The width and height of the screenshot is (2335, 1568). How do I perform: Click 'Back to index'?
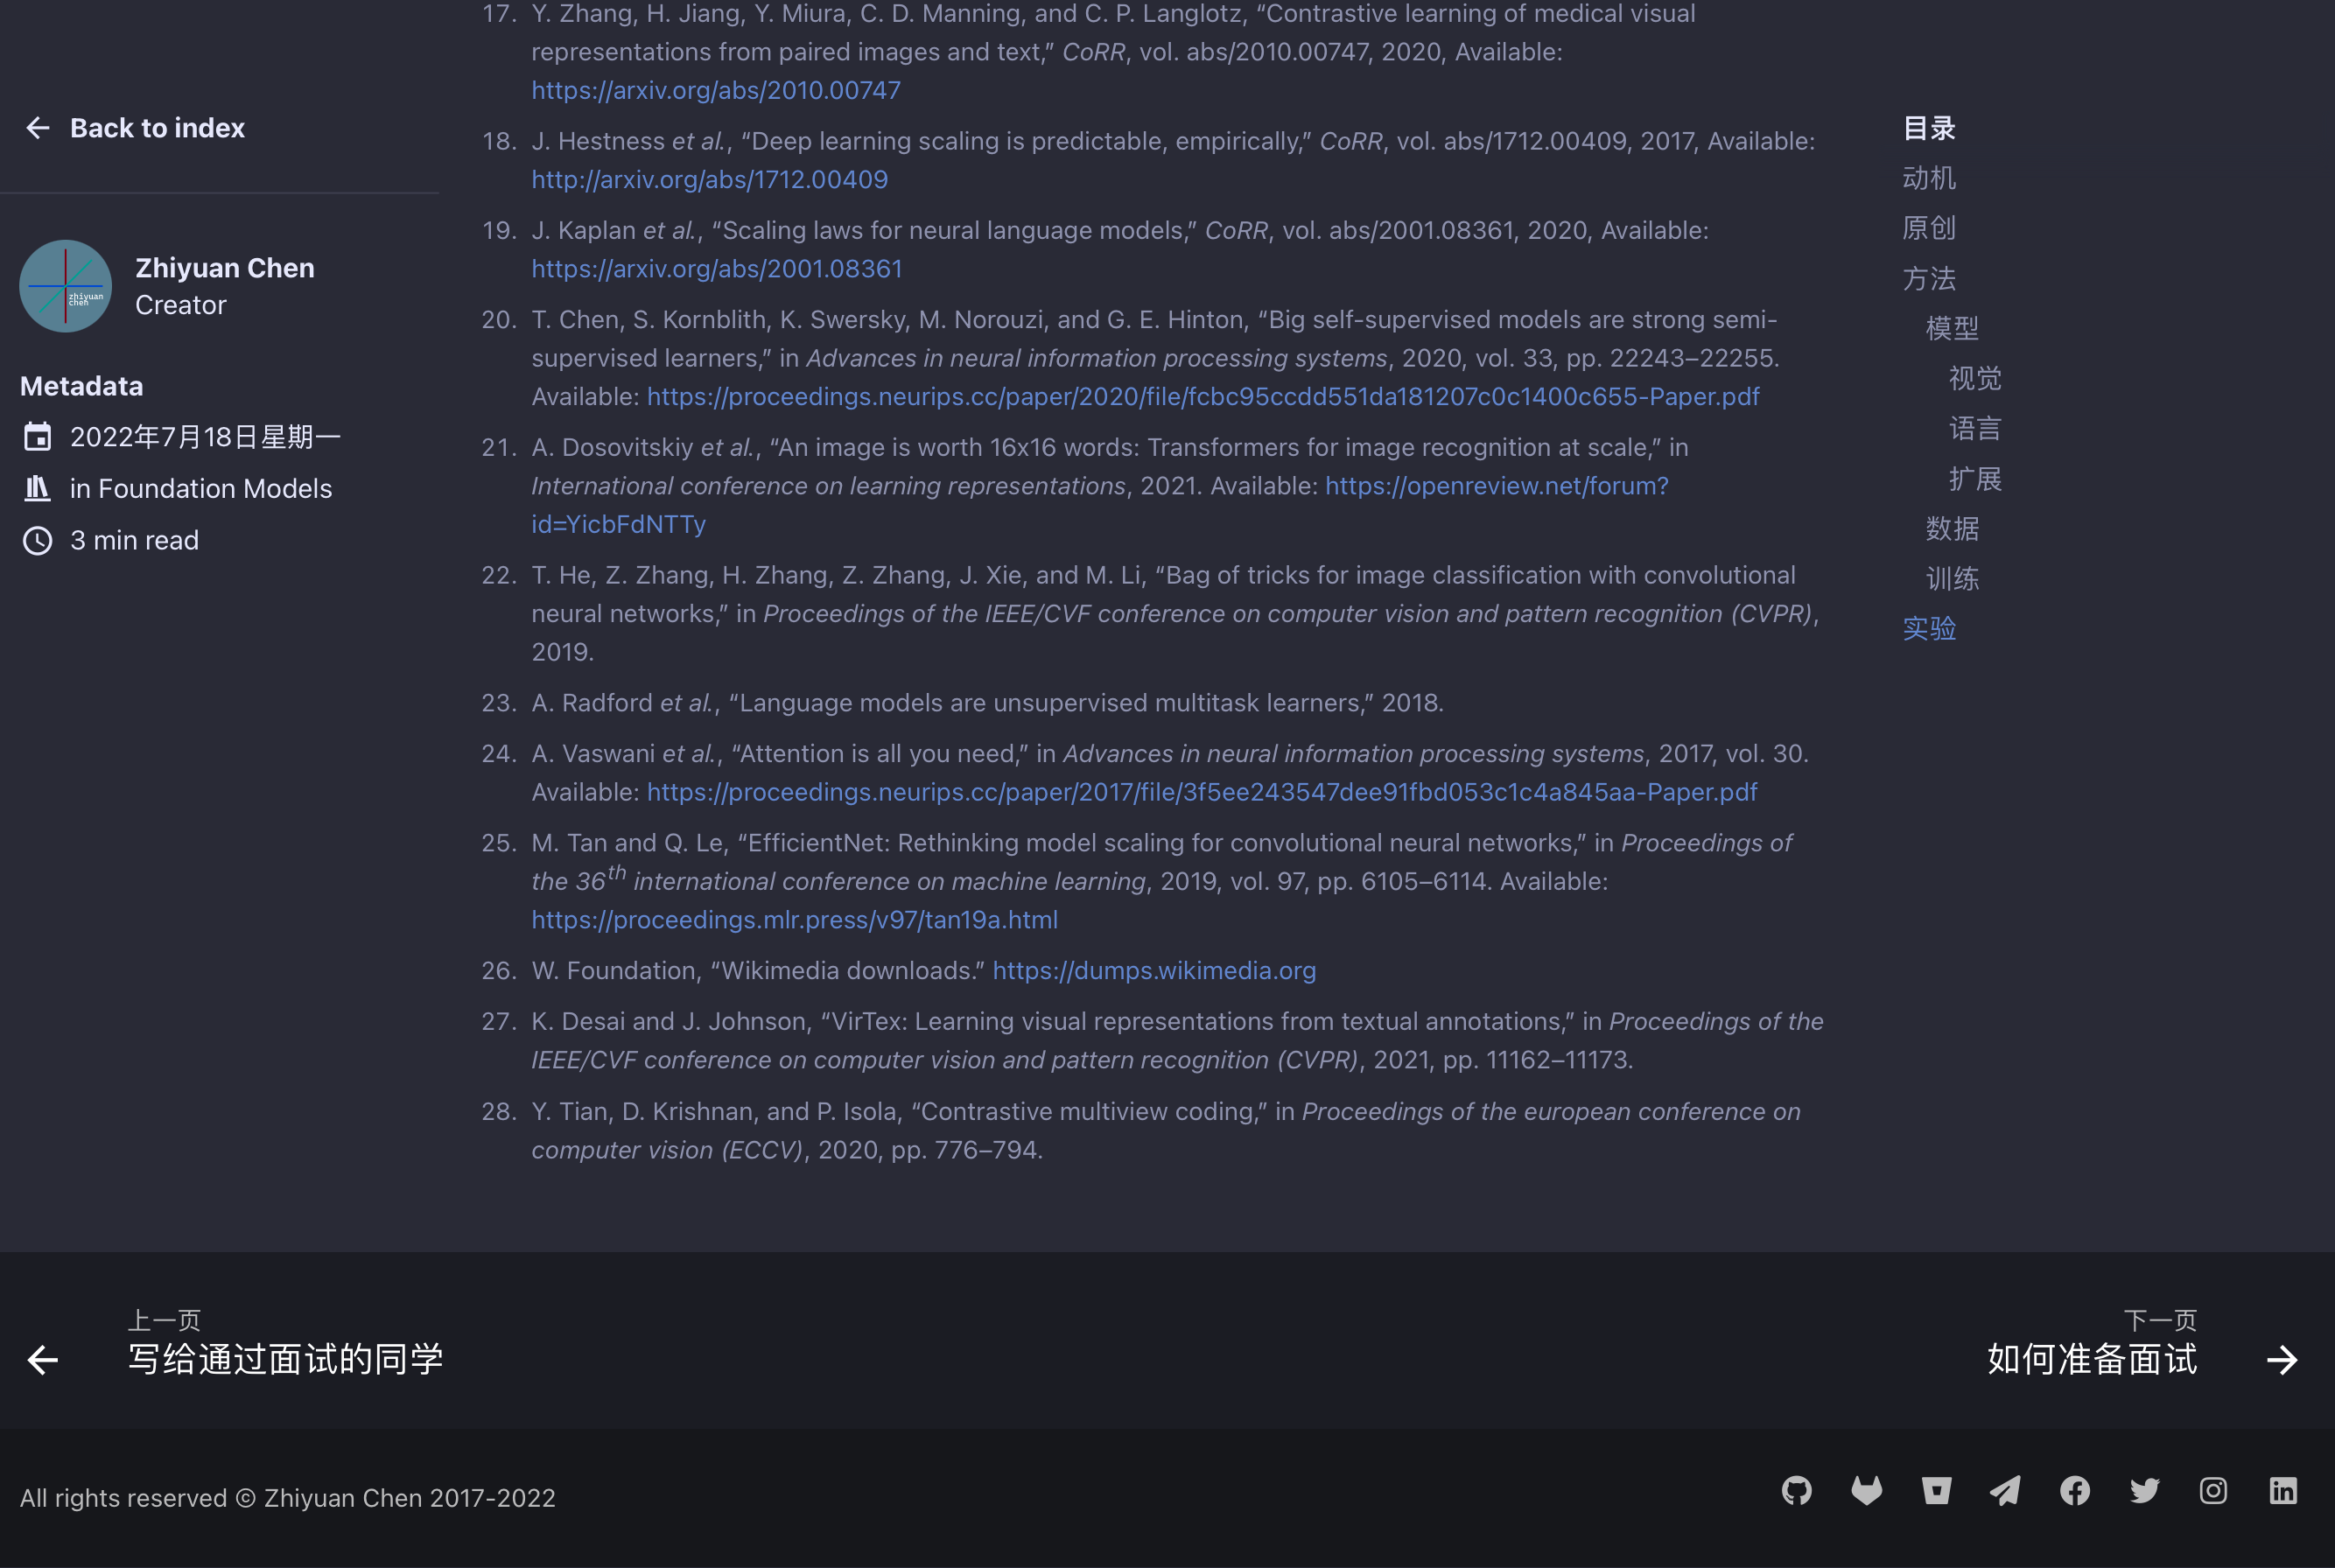(157, 127)
